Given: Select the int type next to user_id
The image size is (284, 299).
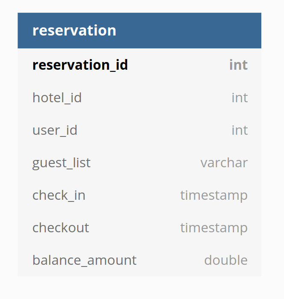Looking at the screenshot, I should tap(240, 130).
